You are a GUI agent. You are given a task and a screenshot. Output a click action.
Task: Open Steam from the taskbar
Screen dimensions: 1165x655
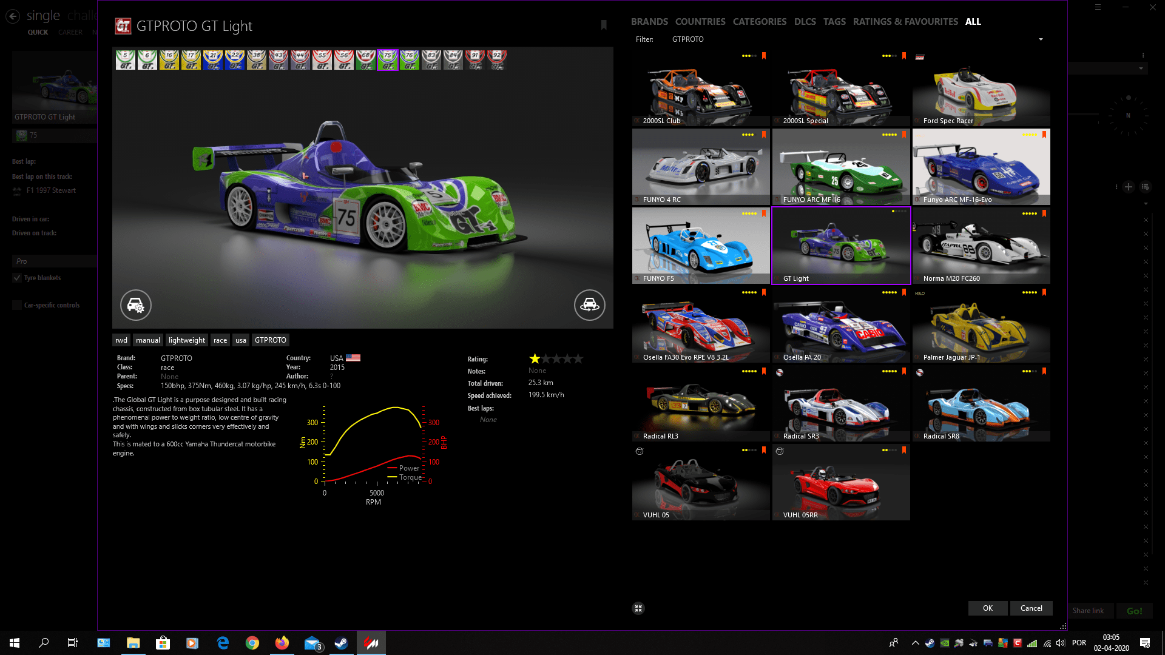point(341,643)
